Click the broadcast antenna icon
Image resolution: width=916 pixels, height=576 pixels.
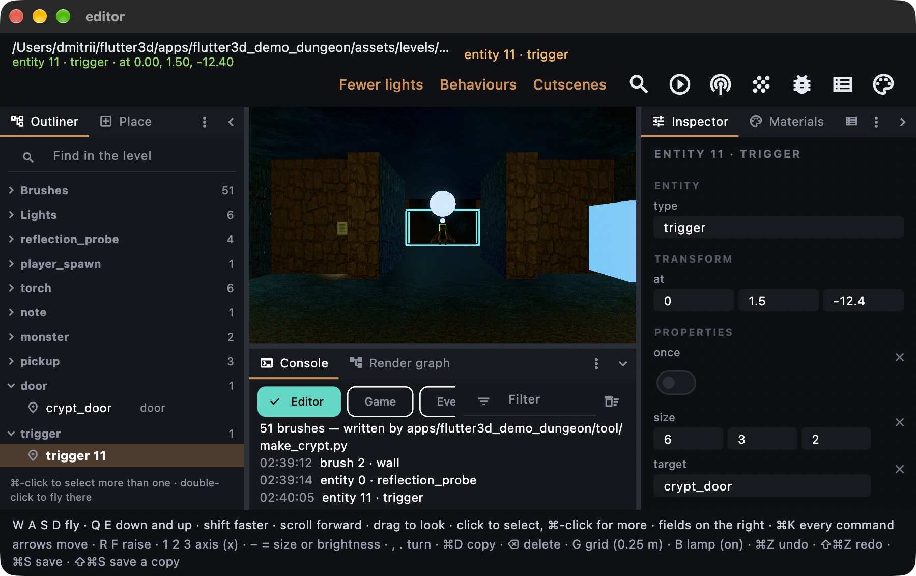point(720,84)
